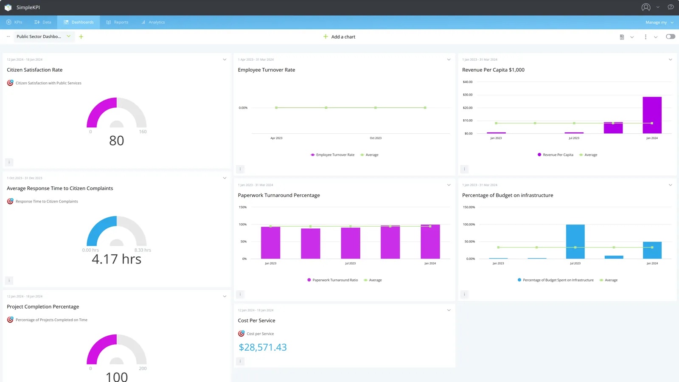
Task: Flip the dashboard display toggle top right
Action: (670, 37)
